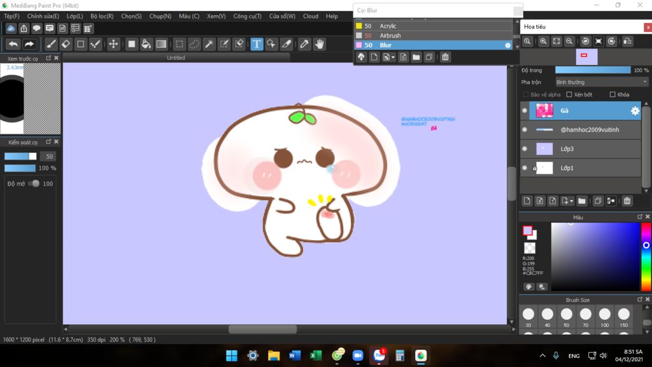Open gear settings of Gà layer

(635, 111)
